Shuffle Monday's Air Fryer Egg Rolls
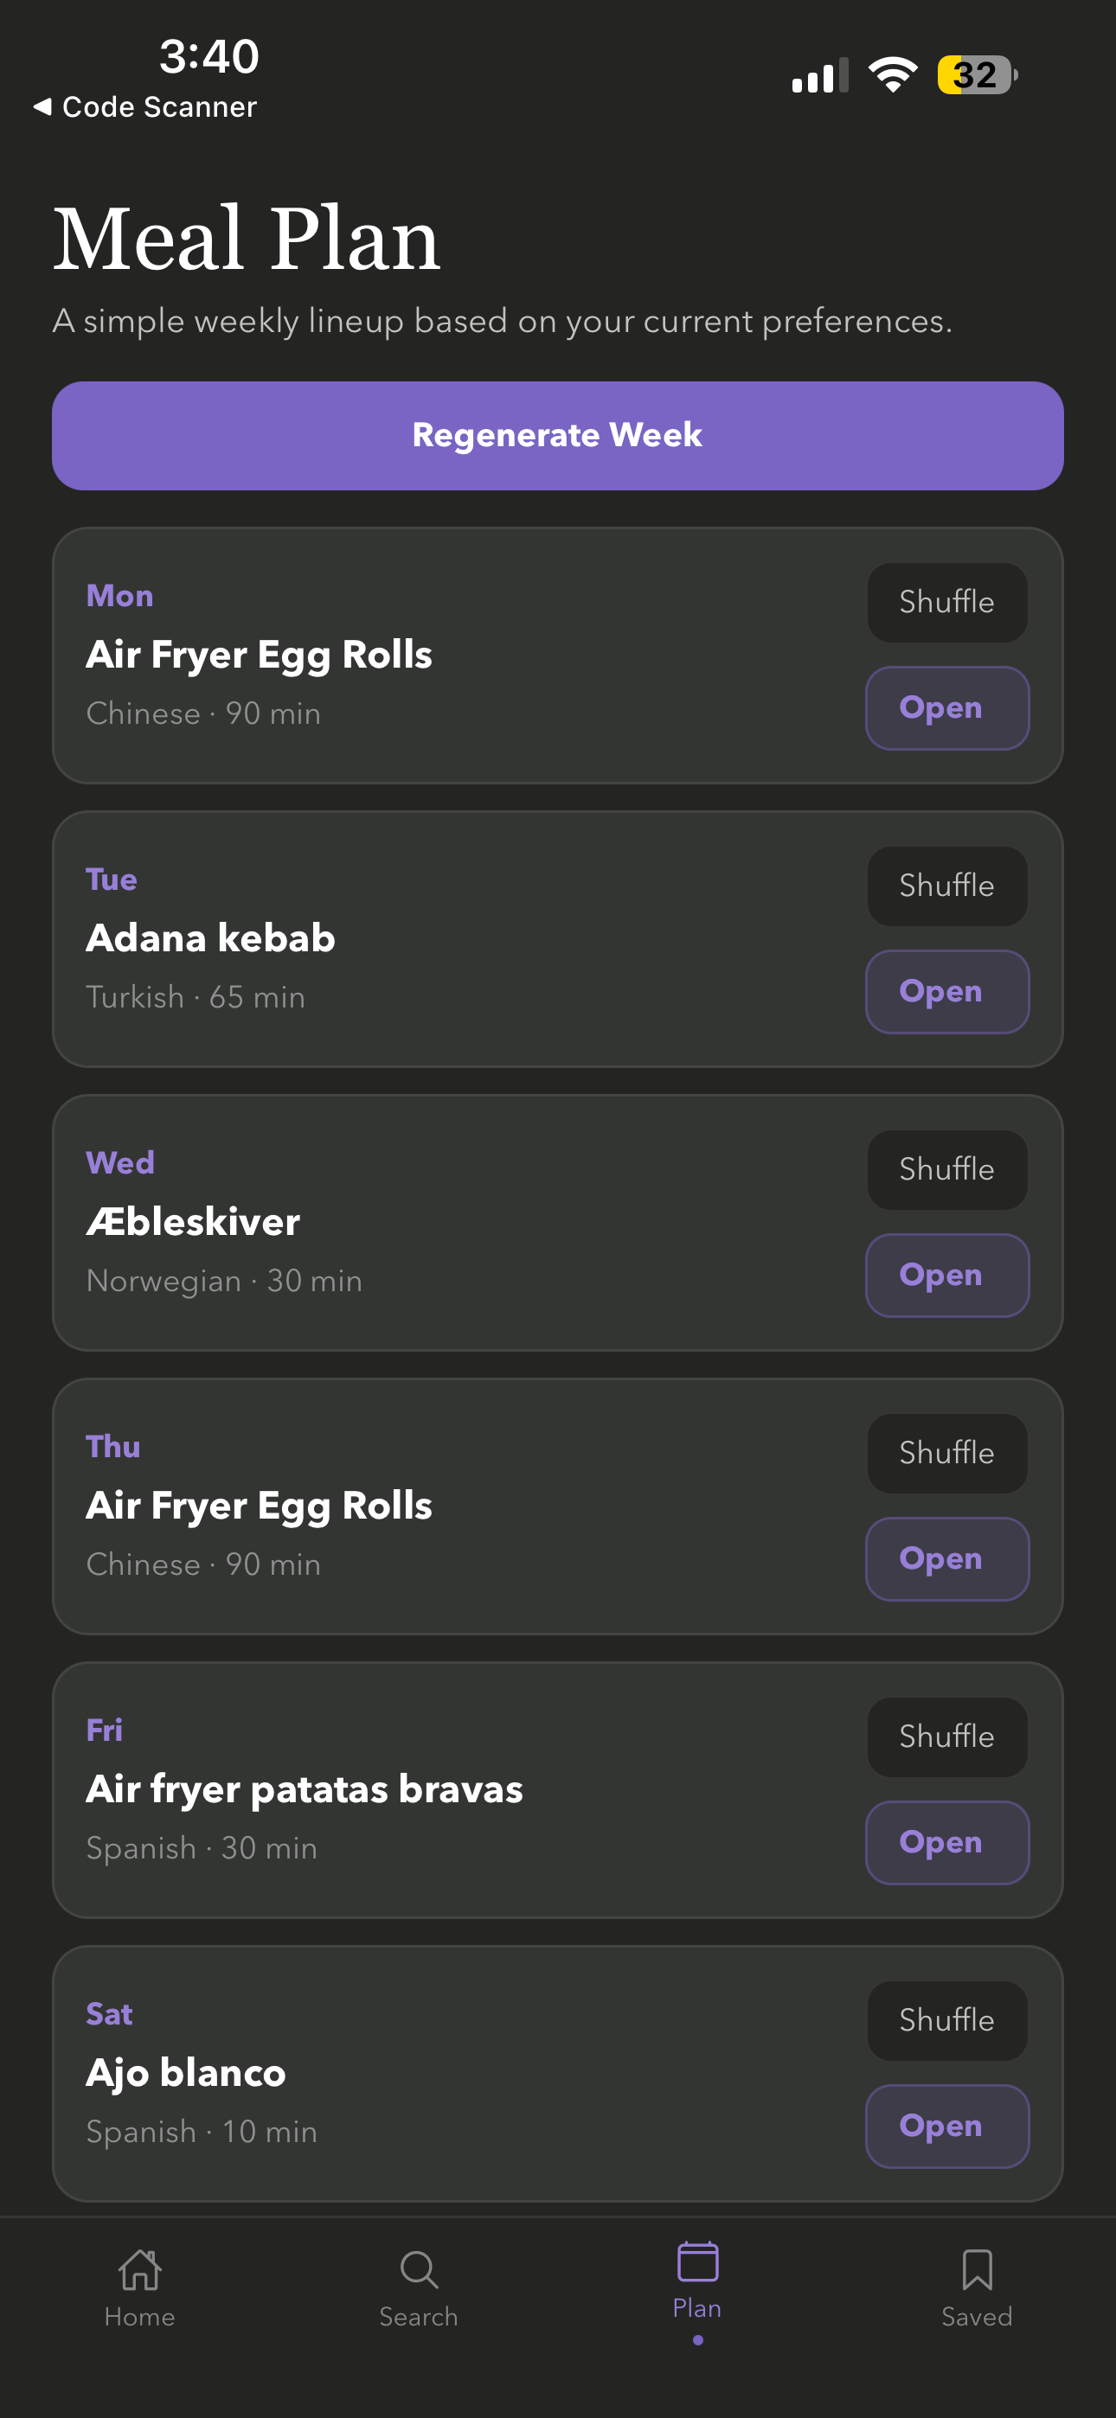Image resolution: width=1116 pixels, height=2418 pixels. [947, 603]
